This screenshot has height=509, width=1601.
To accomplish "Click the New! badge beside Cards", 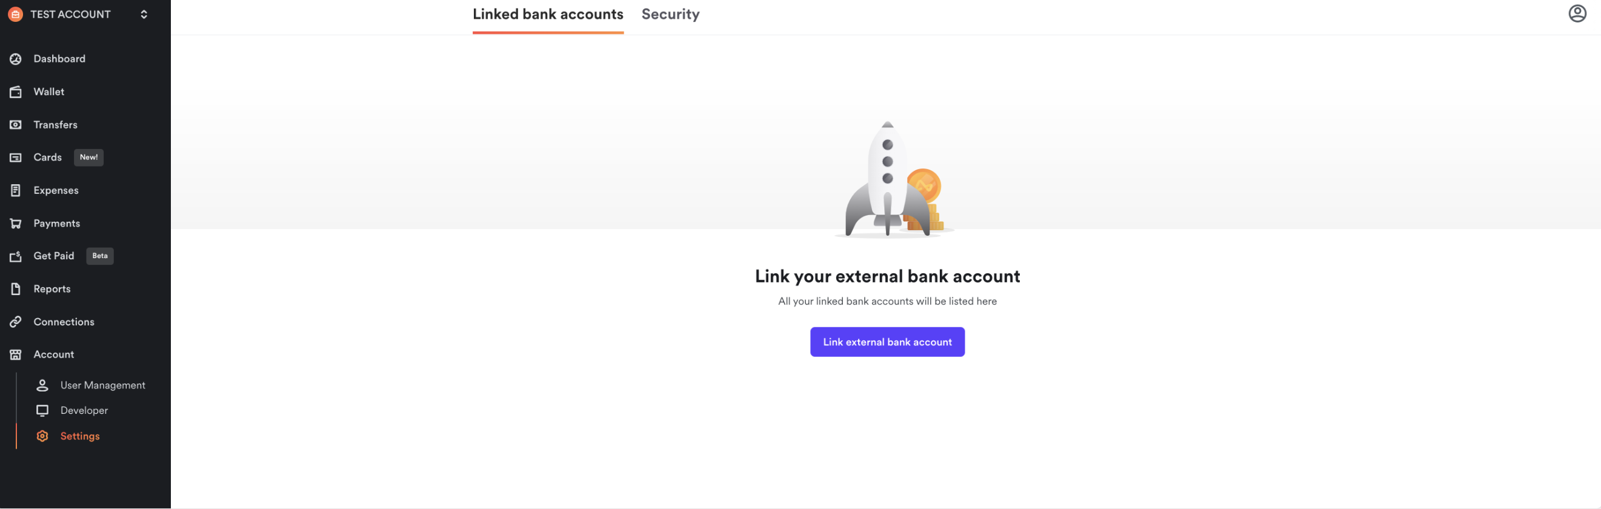I will click(x=89, y=158).
